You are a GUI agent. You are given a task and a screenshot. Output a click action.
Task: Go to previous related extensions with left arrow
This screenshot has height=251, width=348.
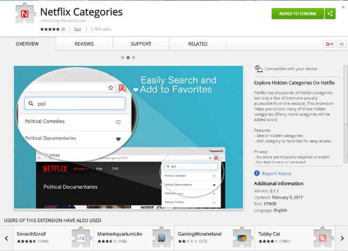point(6,238)
